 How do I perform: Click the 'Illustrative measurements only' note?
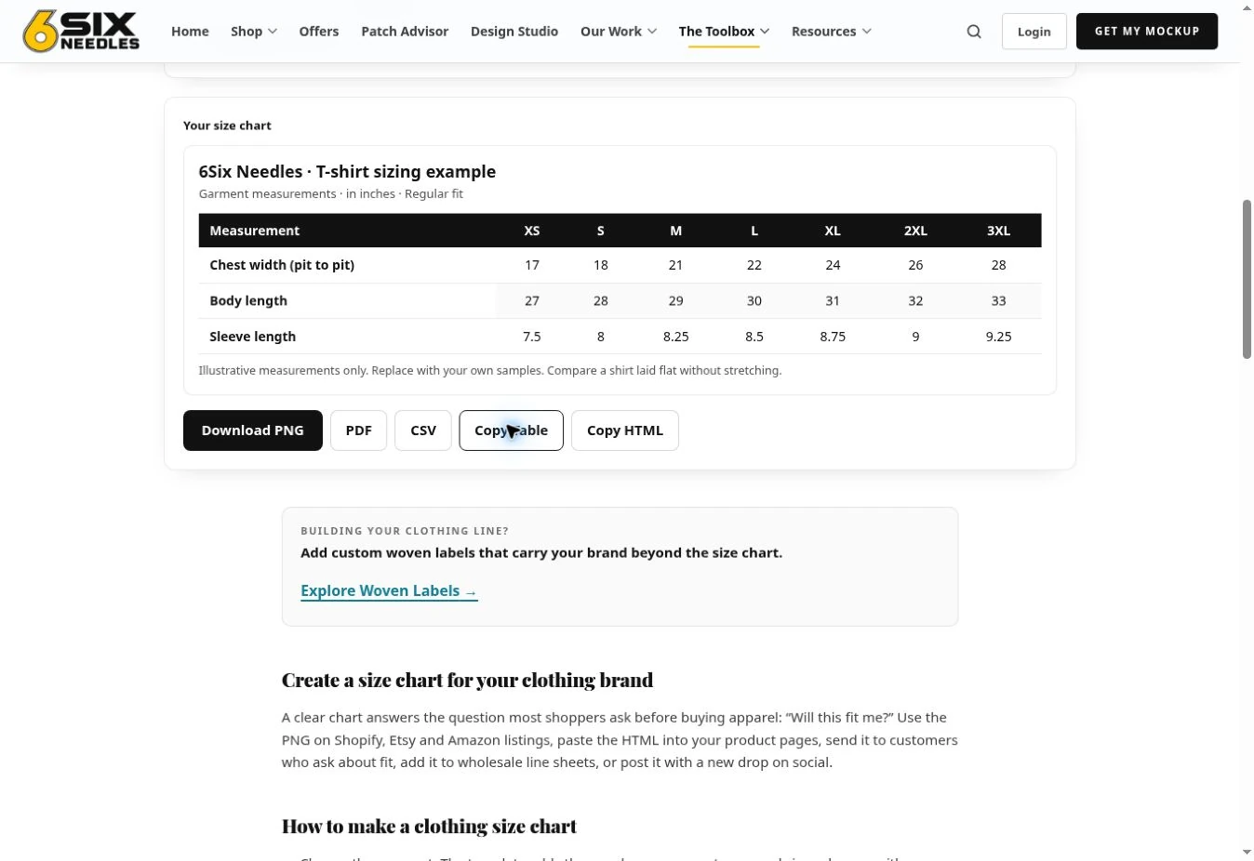click(489, 371)
